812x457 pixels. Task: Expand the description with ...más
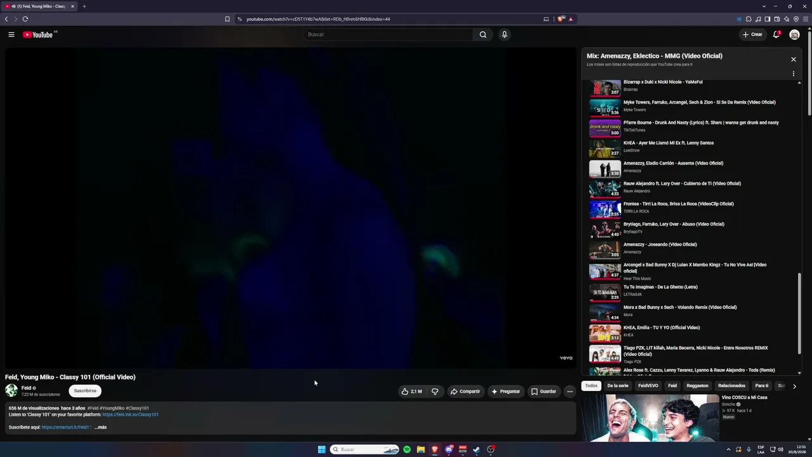[x=100, y=427]
